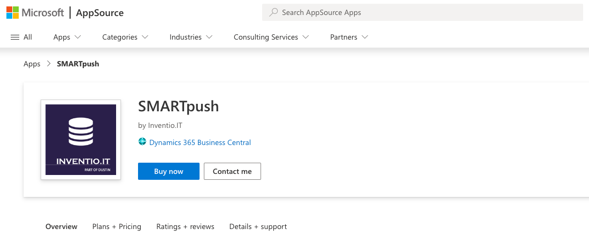Expand the Consulting Services dropdown
Image resolution: width=589 pixels, height=236 pixels.
coord(271,37)
